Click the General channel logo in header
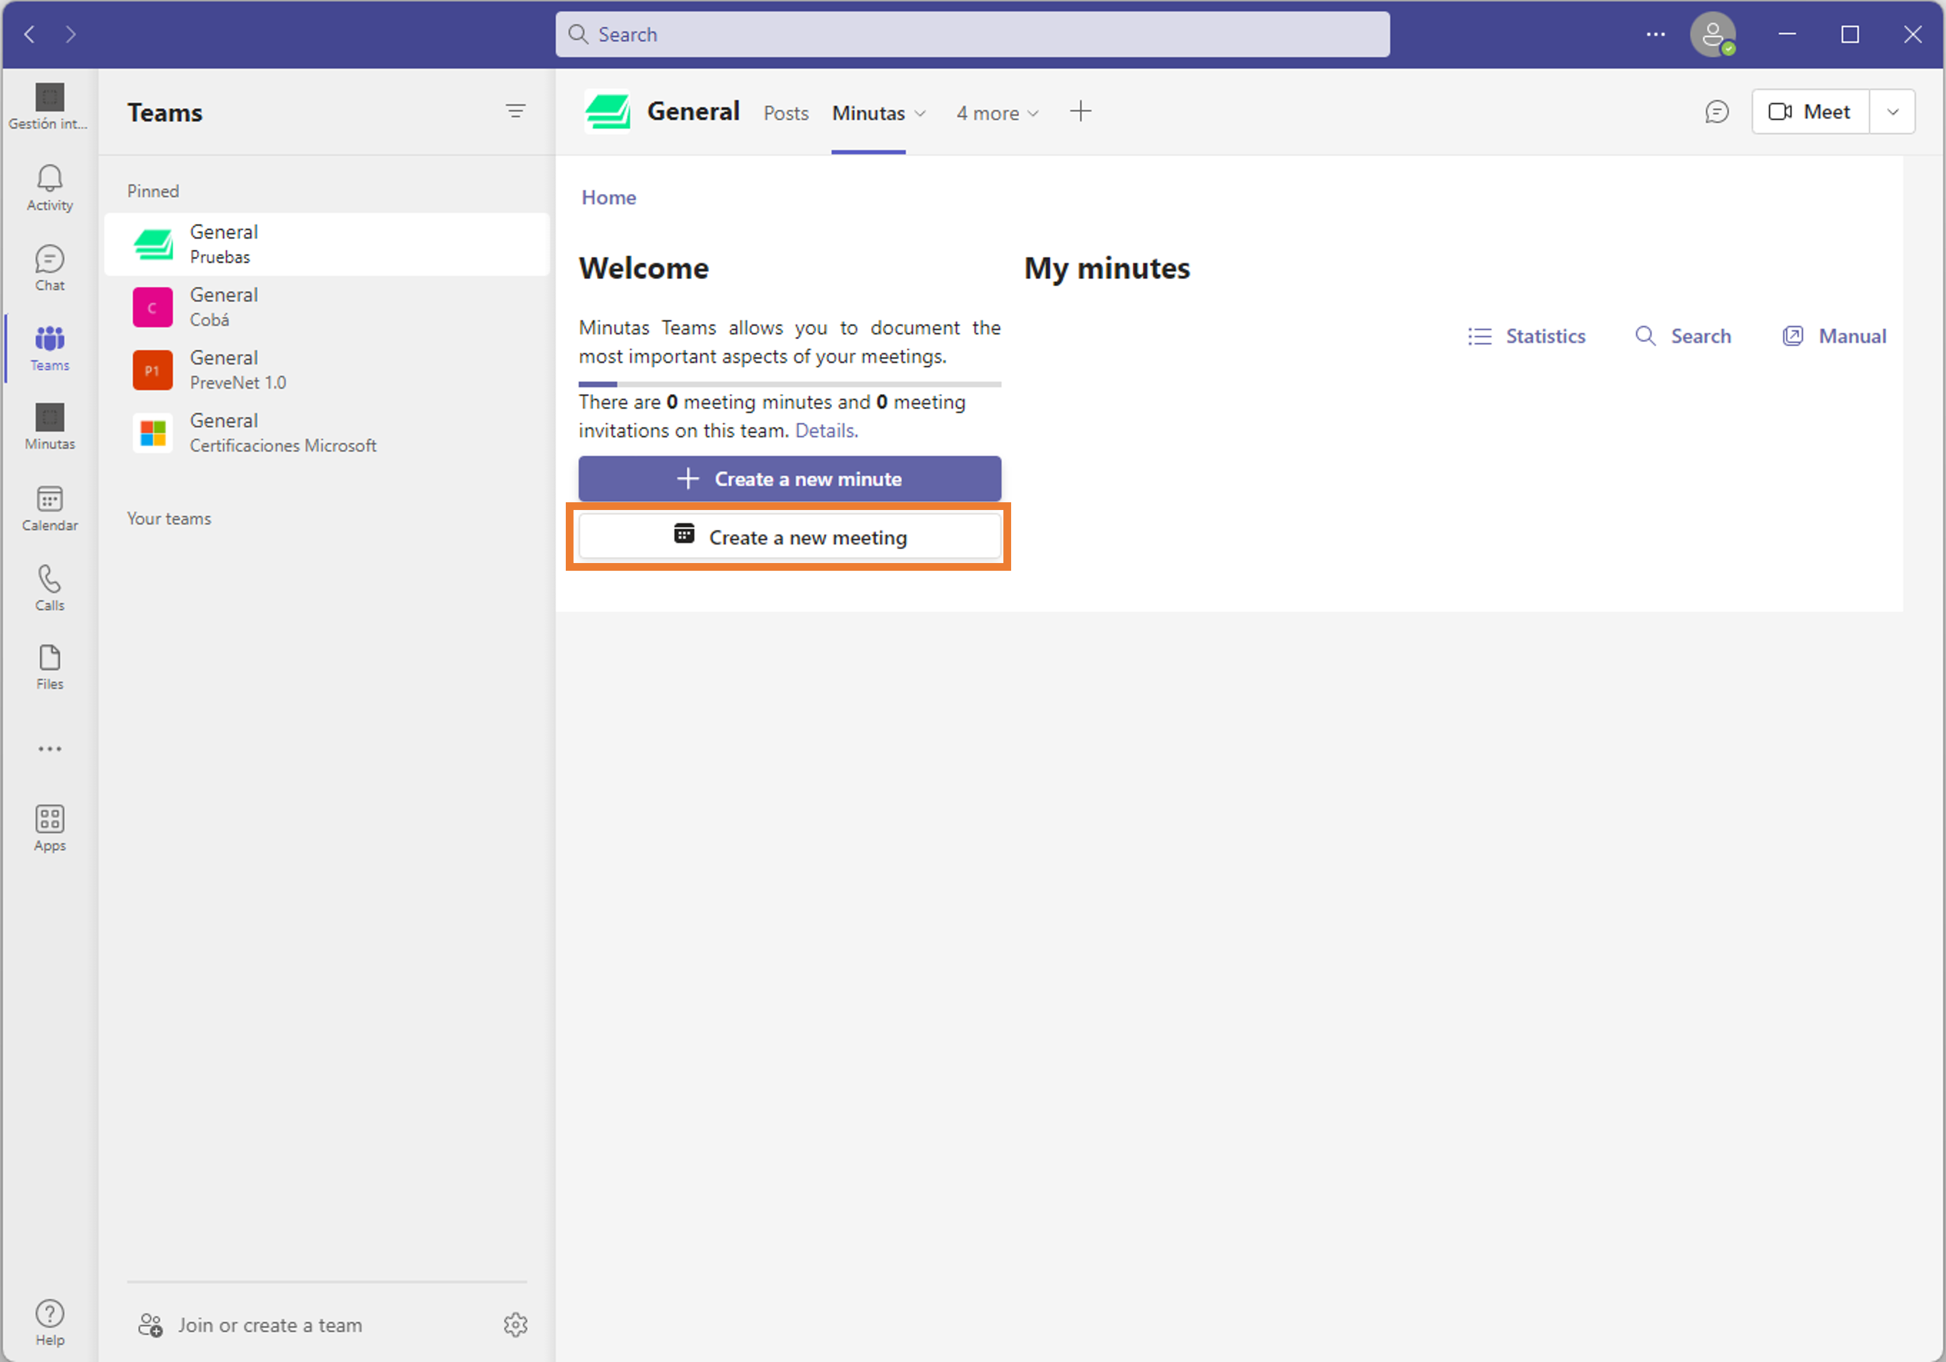 click(x=608, y=112)
